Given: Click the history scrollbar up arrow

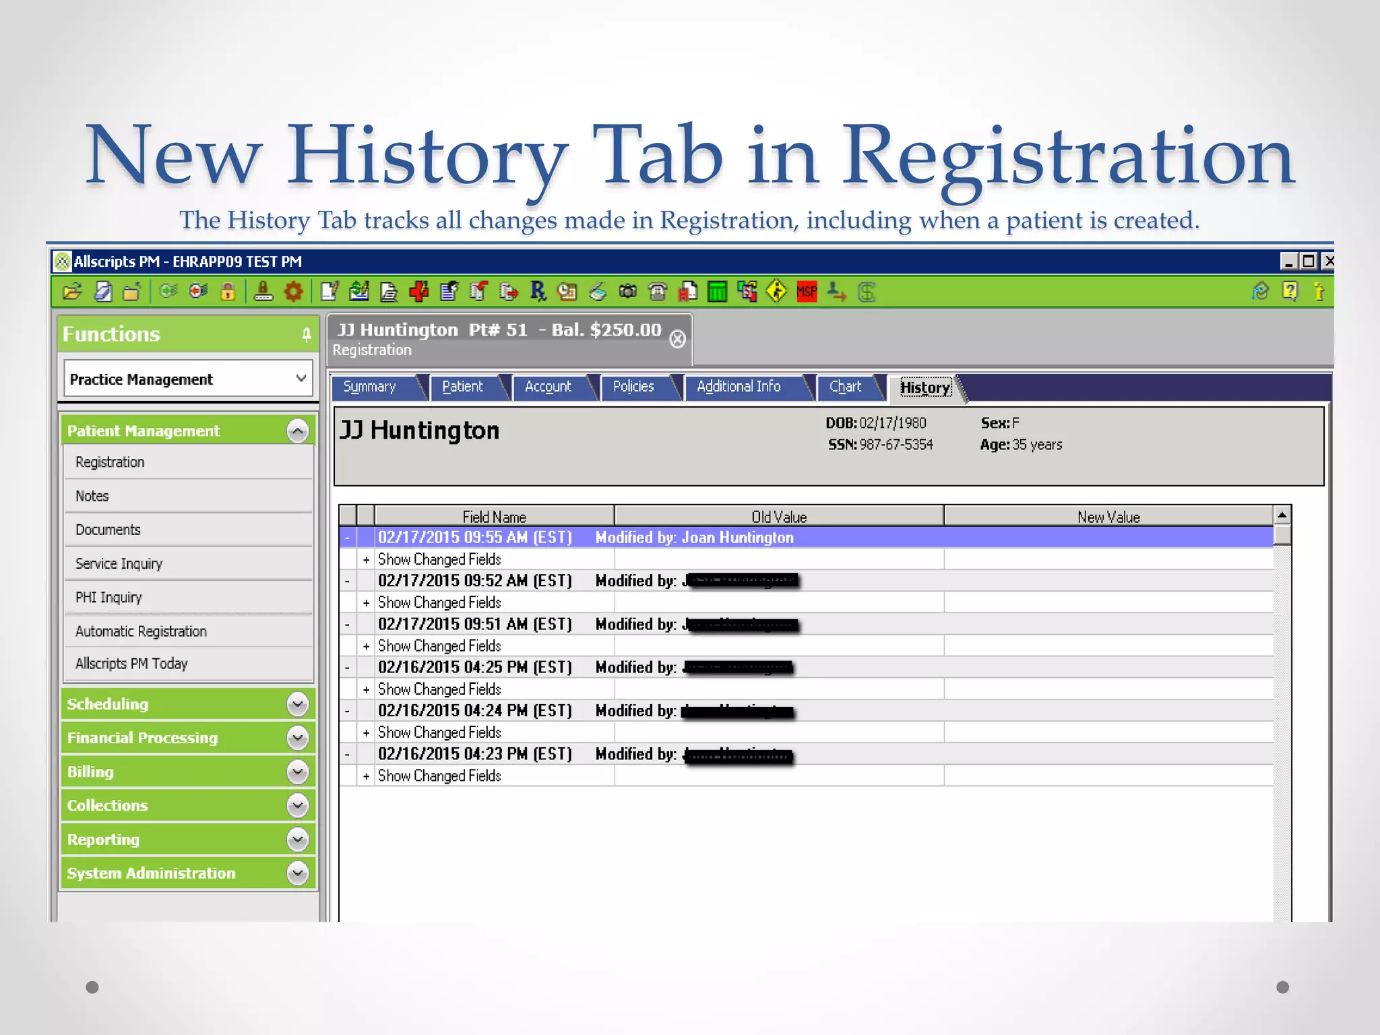Looking at the screenshot, I should click(x=1282, y=515).
